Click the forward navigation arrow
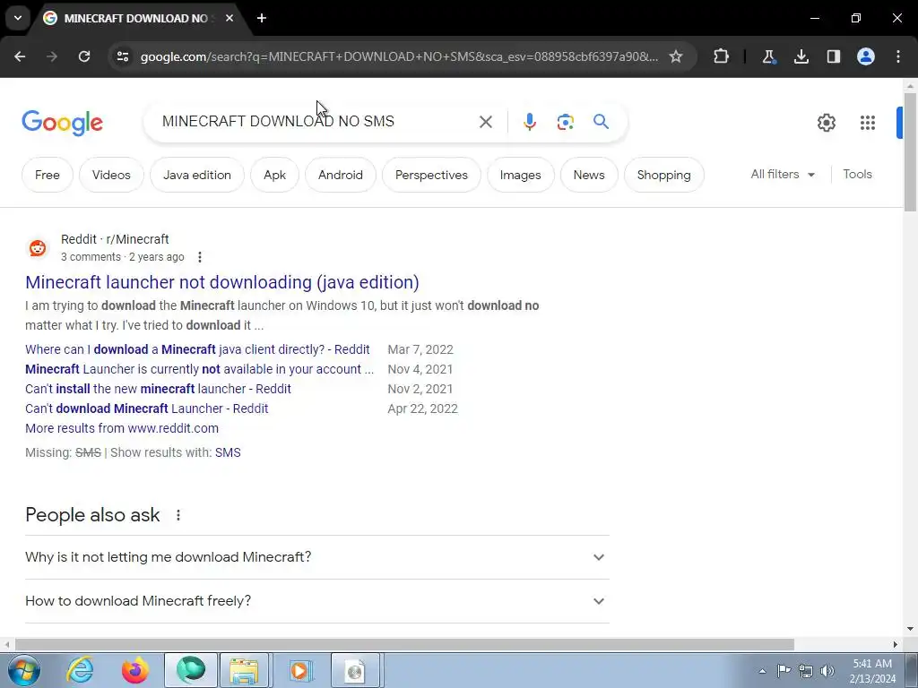Image resolution: width=918 pixels, height=688 pixels. coord(52,56)
